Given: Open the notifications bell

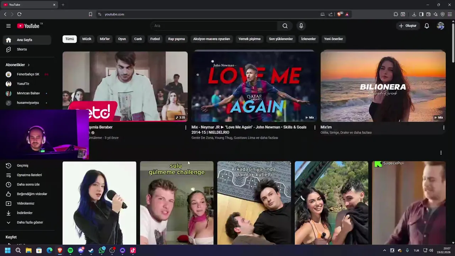Looking at the screenshot, I should coord(427,26).
